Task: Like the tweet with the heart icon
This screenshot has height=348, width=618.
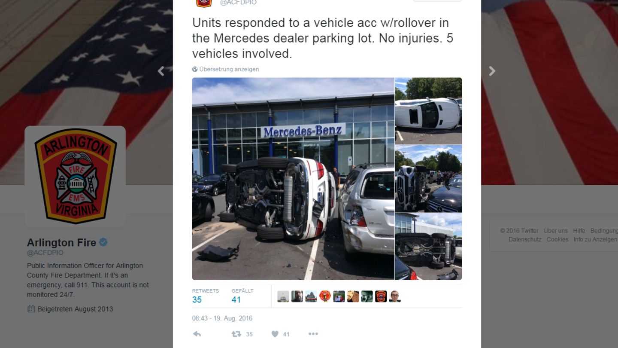Action: coord(275,334)
